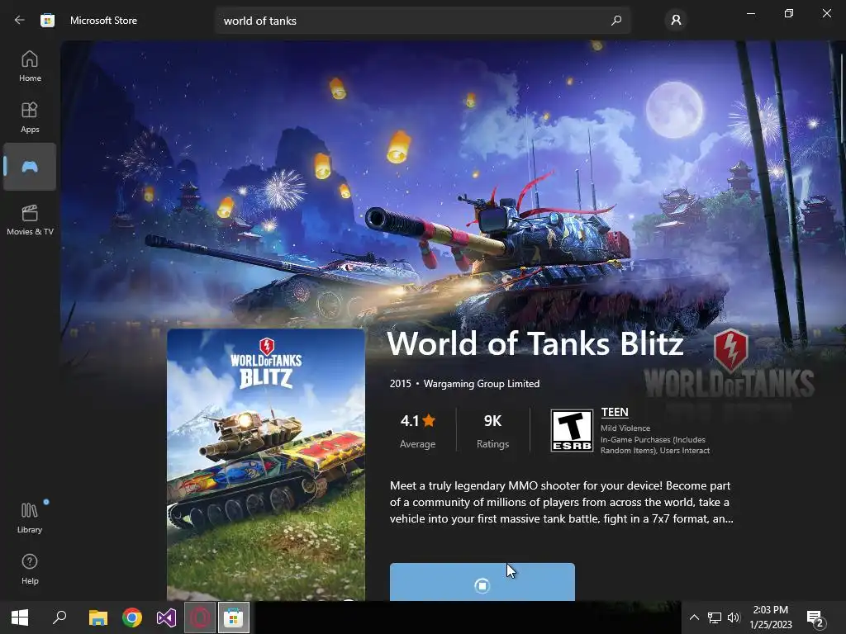This screenshot has height=634, width=846.
Task: Open the user account profile icon
Action: (676, 21)
